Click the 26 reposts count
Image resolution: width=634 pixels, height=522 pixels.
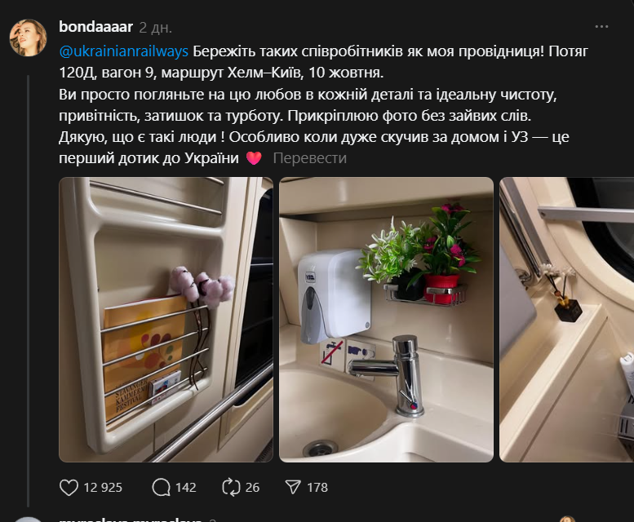[252, 488]
